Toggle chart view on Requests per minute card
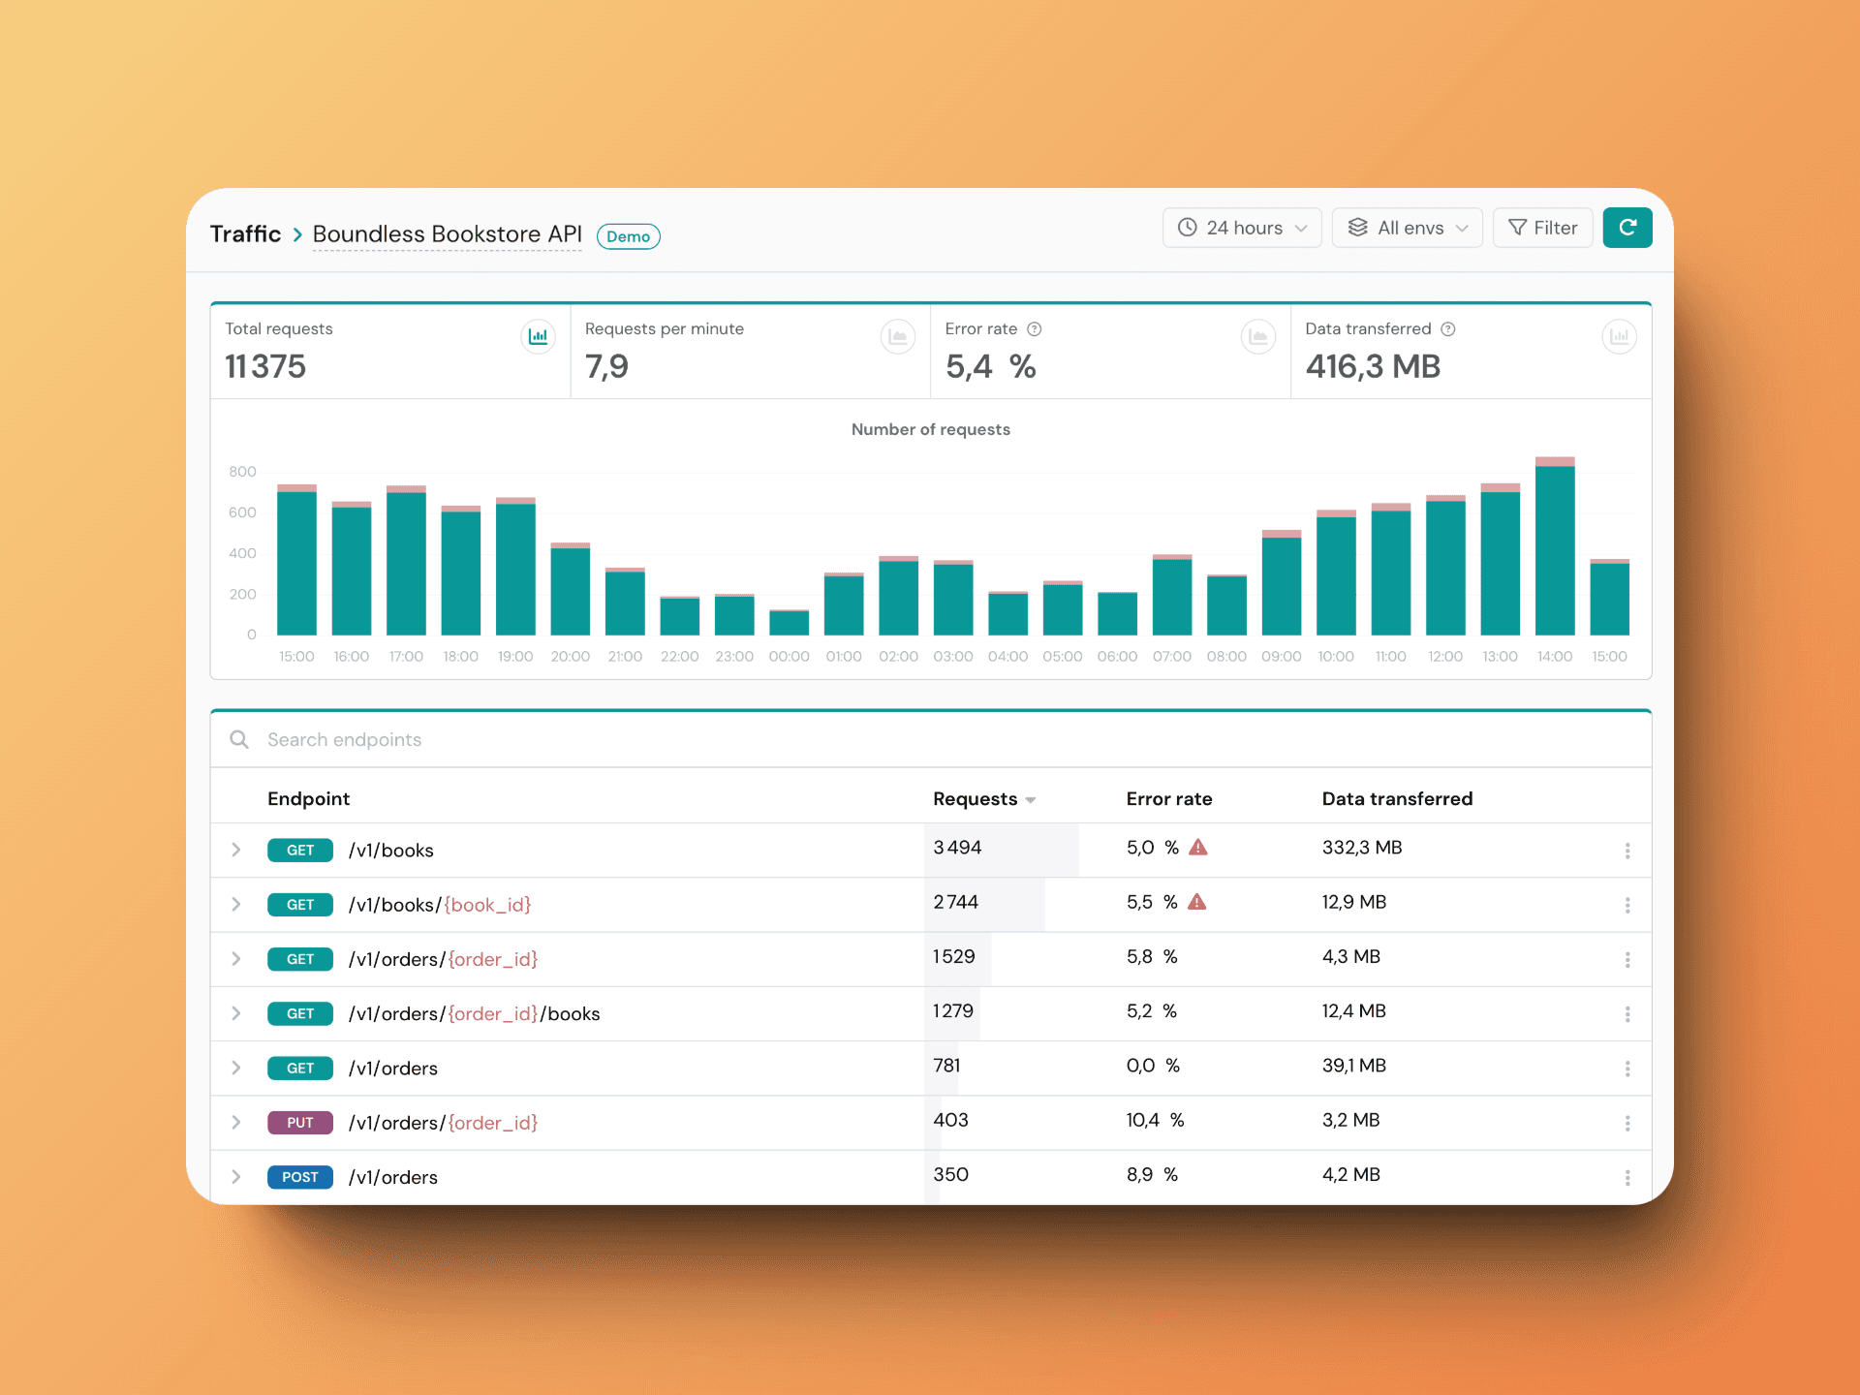Image resolution: width=1860 pixels, height=1395 pixels. (x=898, y=337)
